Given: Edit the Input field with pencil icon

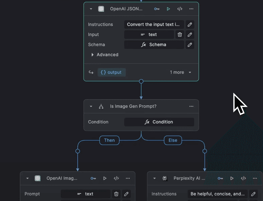Looking at the screenshot, I should tap(190, 35).
